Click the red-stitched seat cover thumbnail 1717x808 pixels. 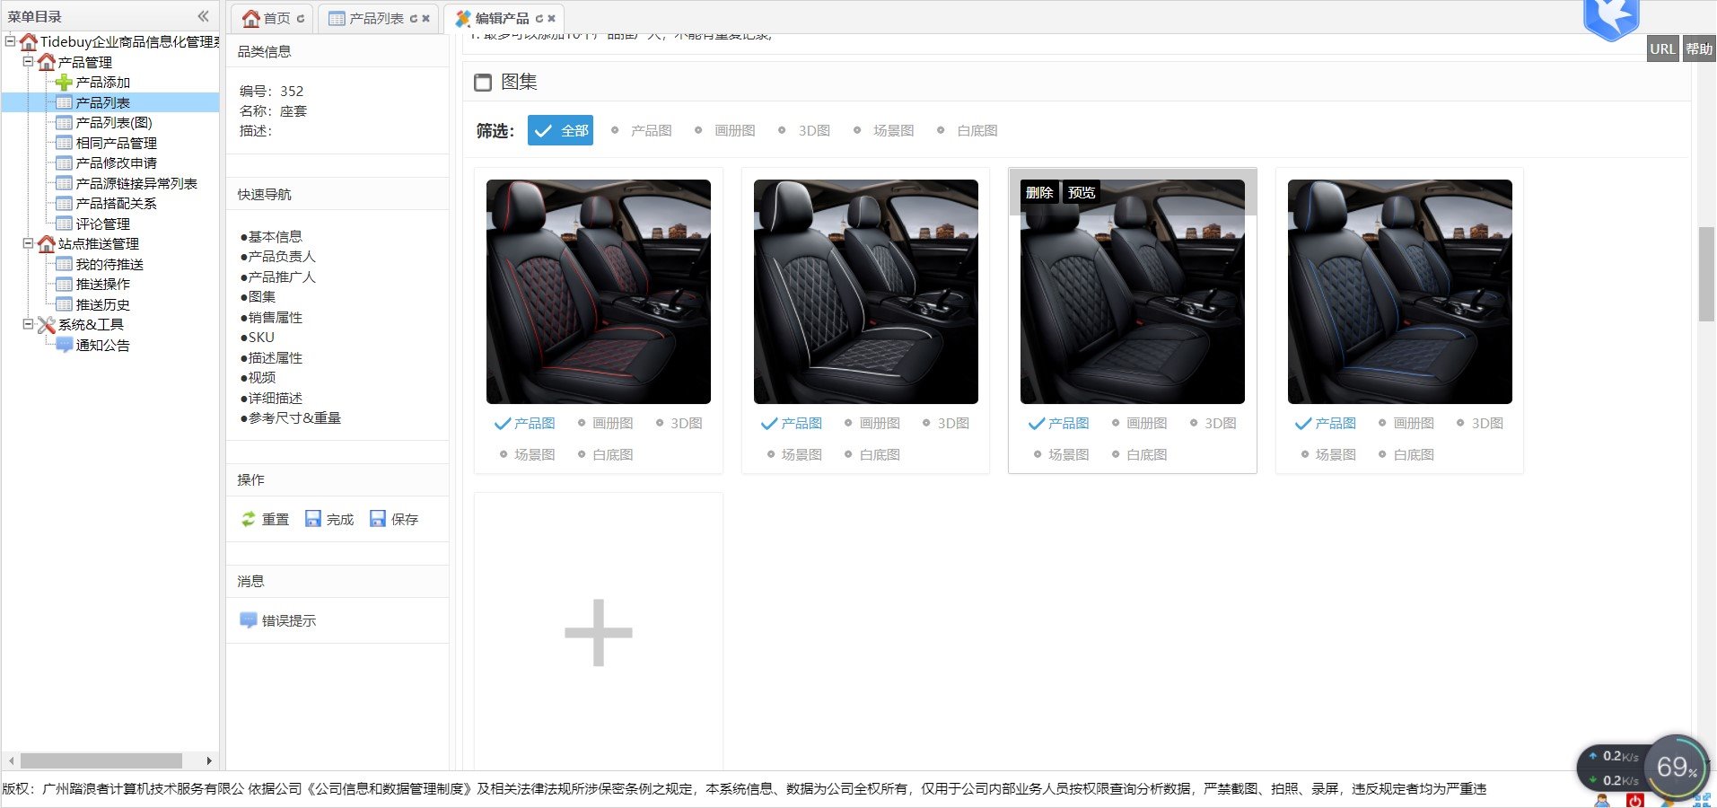(x=598, y=292)
